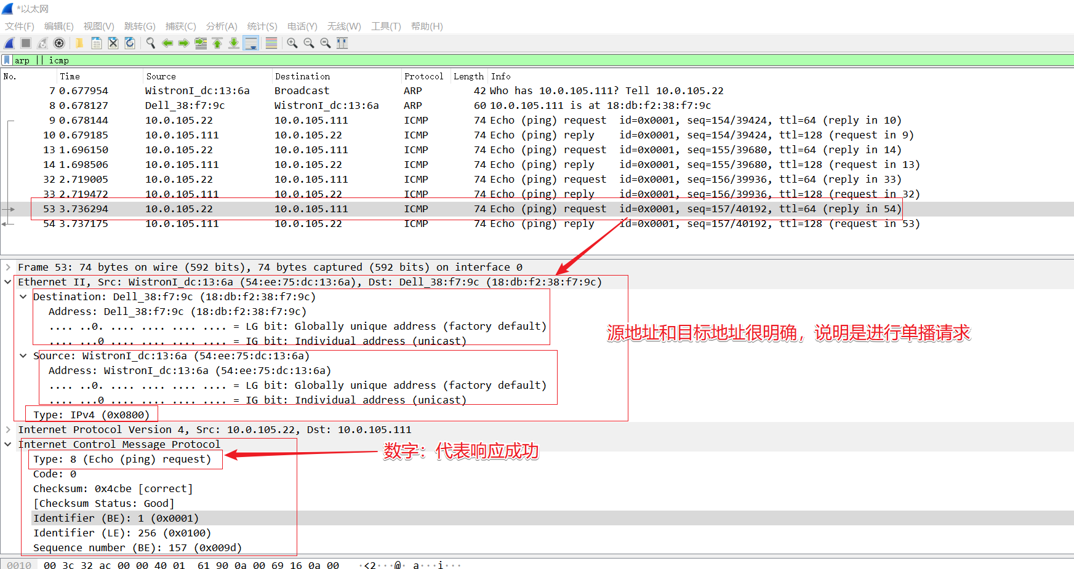
Task: Sort packets by the No. column
Action: (x=28, y=76)
